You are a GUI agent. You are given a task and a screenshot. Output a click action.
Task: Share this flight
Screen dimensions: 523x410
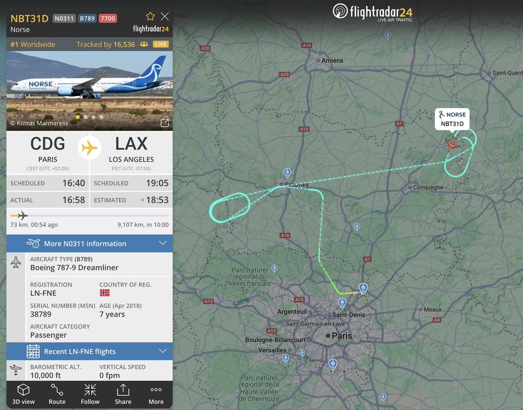coord(123,394)
